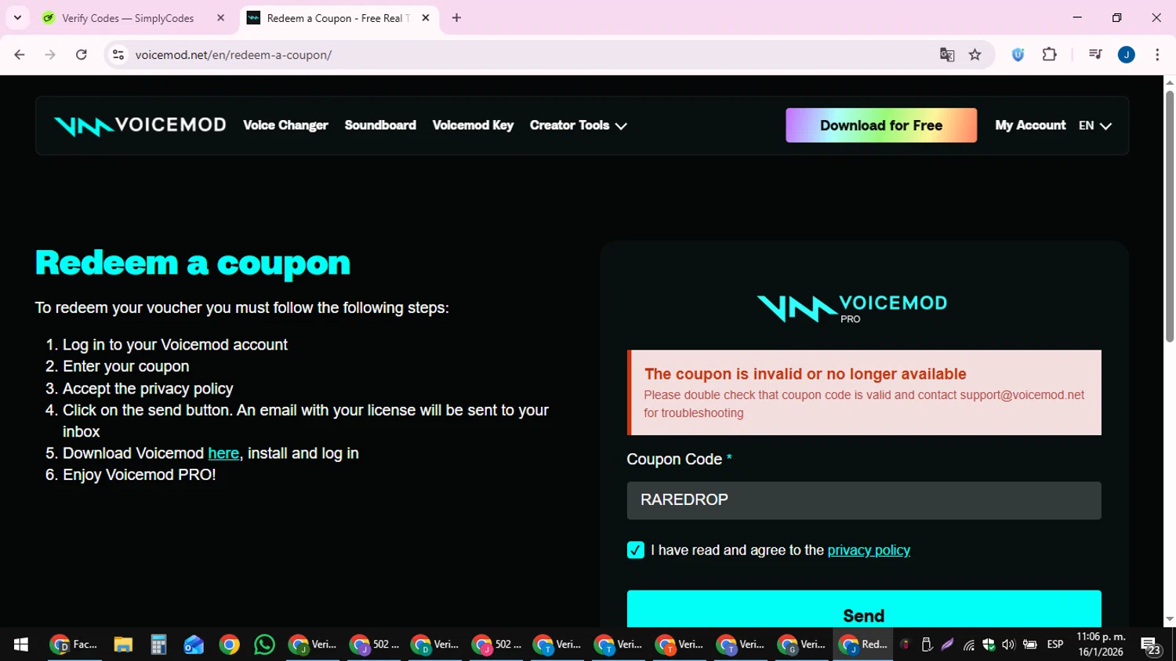Open the media control icon in toolbar
The image size is (1176, 661).
pos(1095,55)
